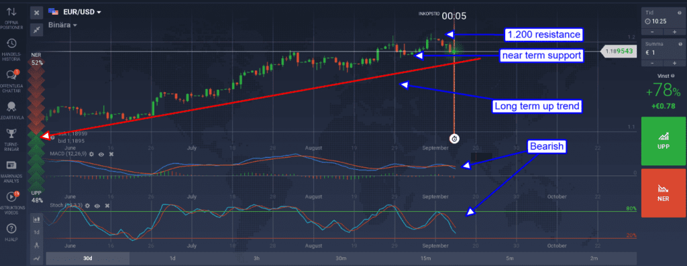Image resolution: width=687 pixels, height=266 pixels.
Task: Select the 1d candle interval button
Action: (x=37, y=232)
